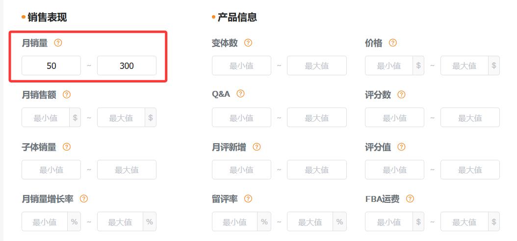Click the help icon beside 月销售额
The height and width of the screenshot is (241, 517).
[x=67, y=95]
